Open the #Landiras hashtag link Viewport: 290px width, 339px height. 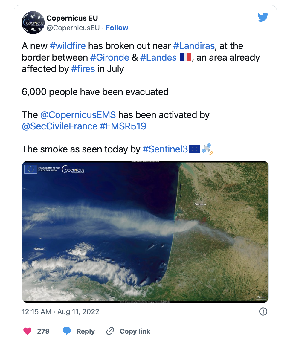[x=194, y=46]
